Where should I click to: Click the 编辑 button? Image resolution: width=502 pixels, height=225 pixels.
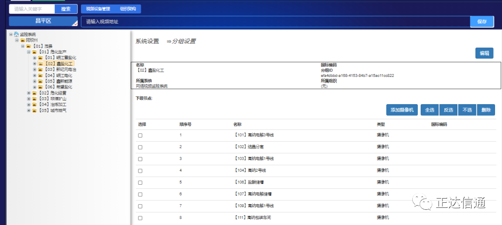(x=484, y=53)
